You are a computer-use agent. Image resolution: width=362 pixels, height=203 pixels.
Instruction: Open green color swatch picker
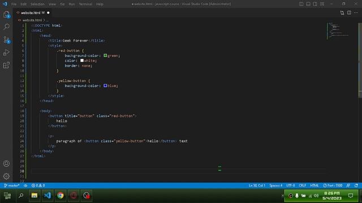point(105,55)
